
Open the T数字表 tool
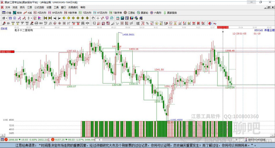115,13
